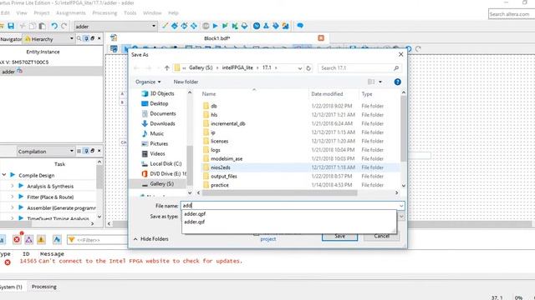Screen dimensions: 535x300
Task: Refresh the folder view in Save As
Action: [308, 68]
